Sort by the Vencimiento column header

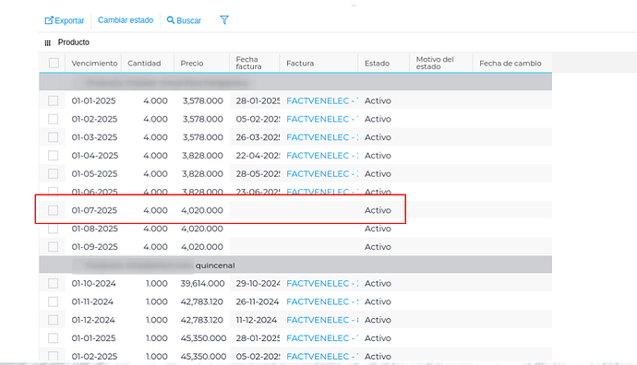94,64
